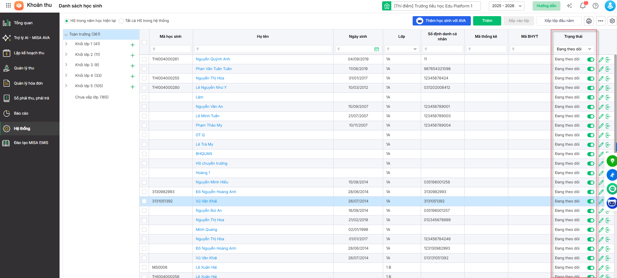Open student link Phan Văn Tuân Tuân

pos(214,69)
